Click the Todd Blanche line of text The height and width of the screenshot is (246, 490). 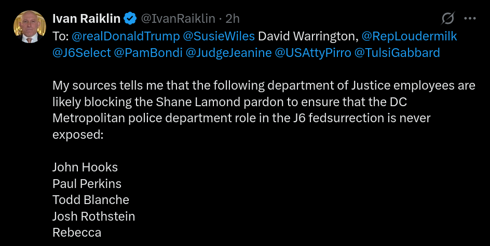(x=91, y=199)
